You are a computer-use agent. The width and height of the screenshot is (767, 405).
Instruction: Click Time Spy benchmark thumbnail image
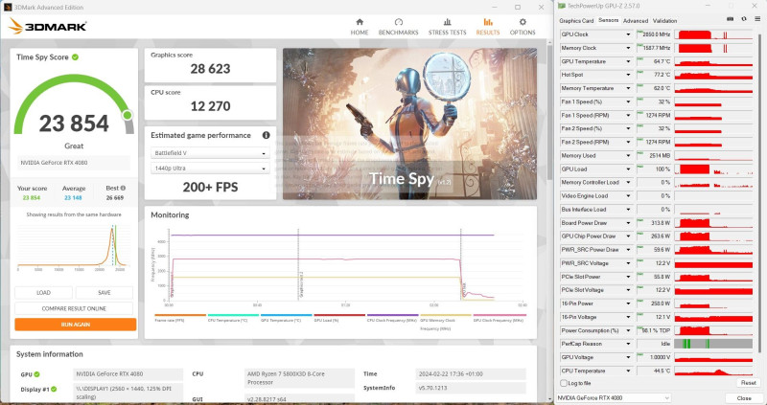click(409, 124)
